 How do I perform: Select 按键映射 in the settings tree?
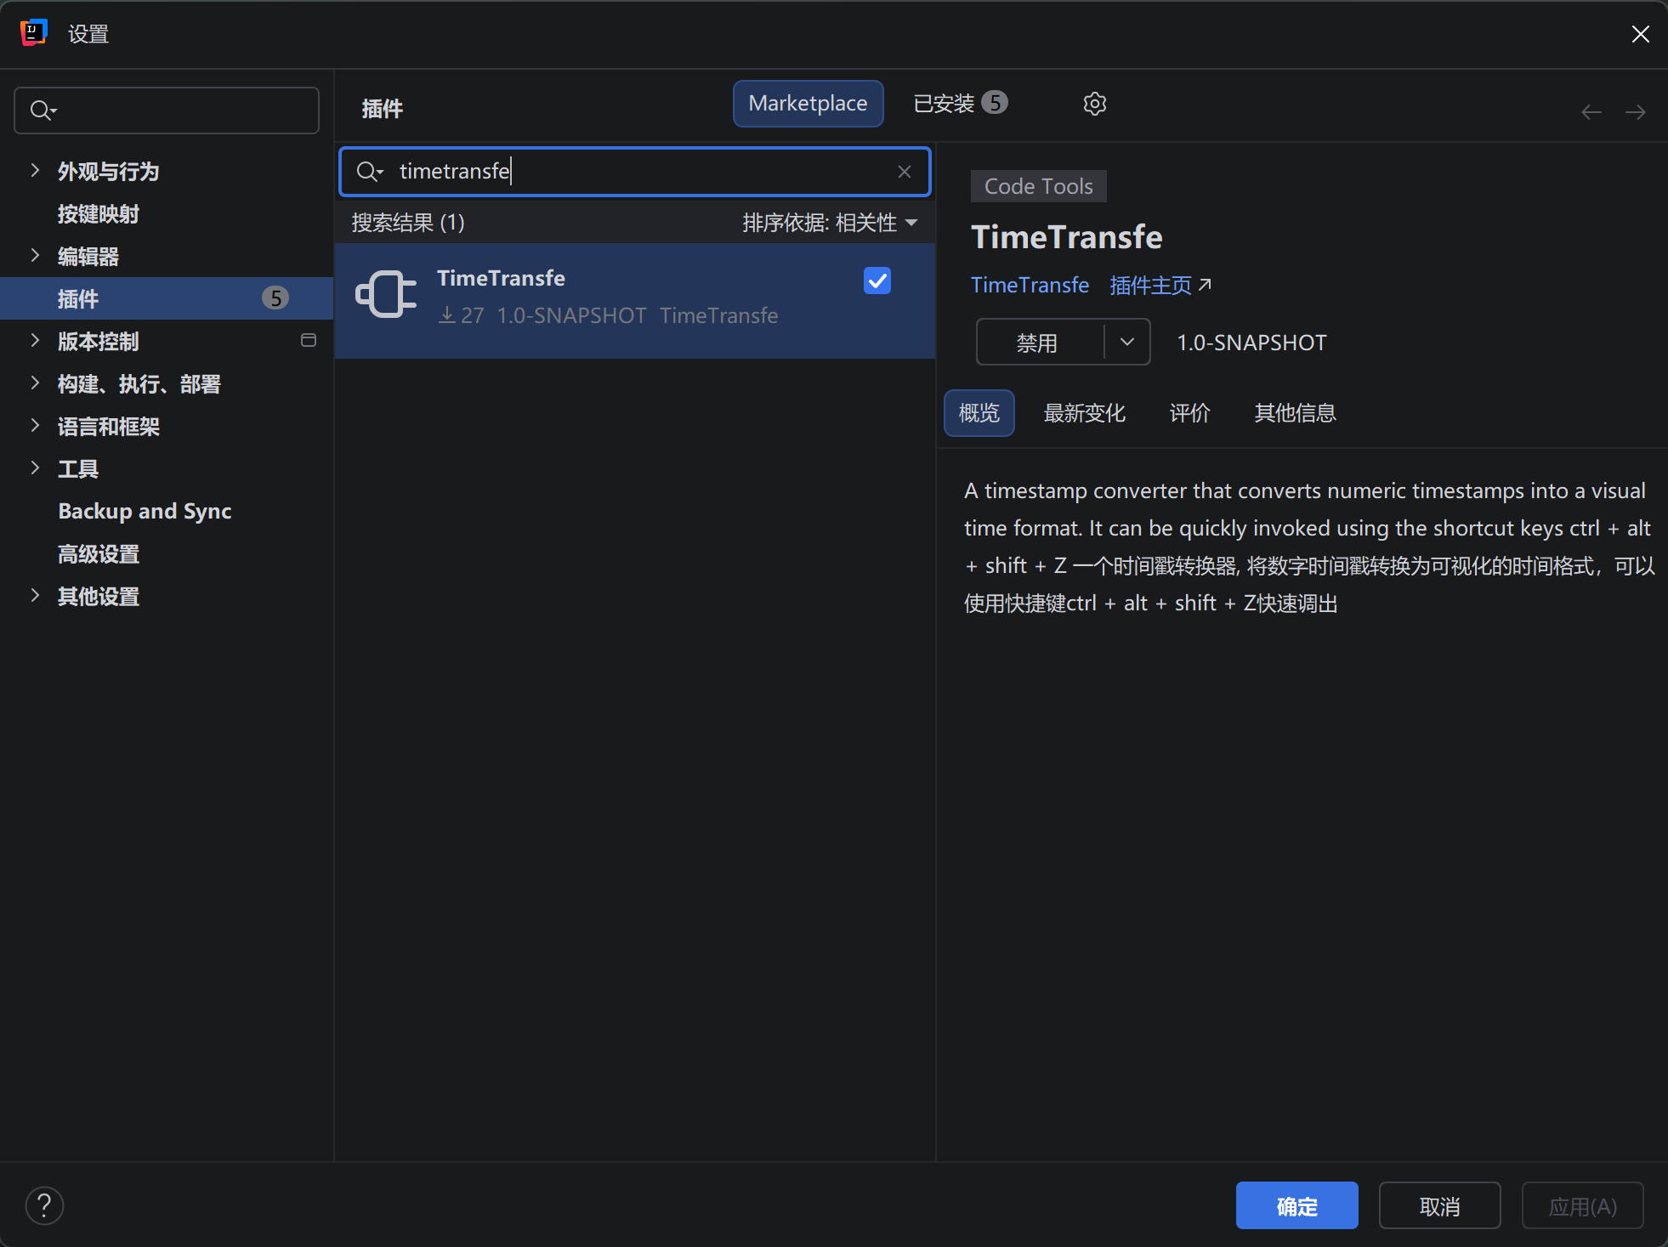coord(99,213)
